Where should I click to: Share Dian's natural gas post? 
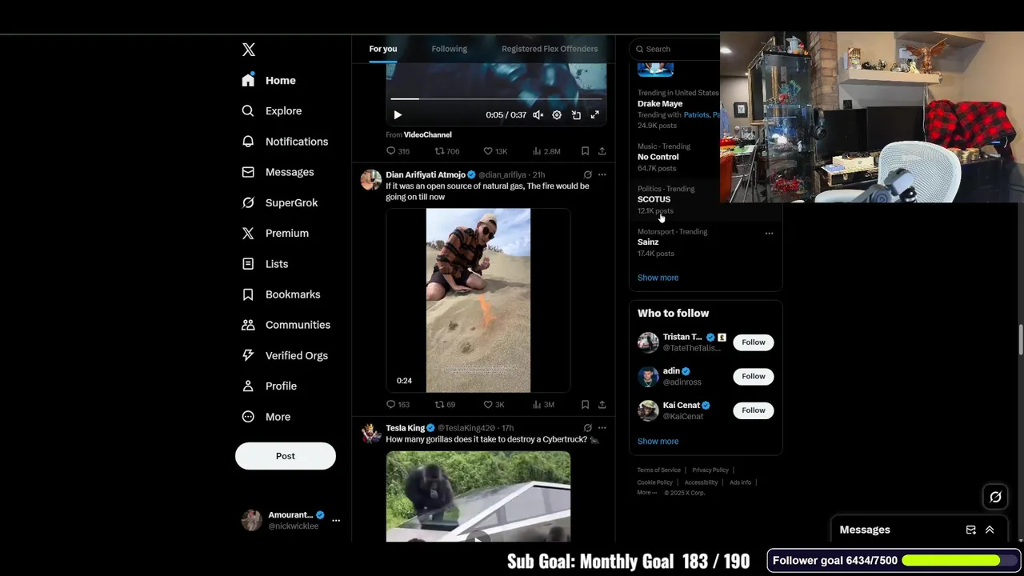tap(602, 405)
